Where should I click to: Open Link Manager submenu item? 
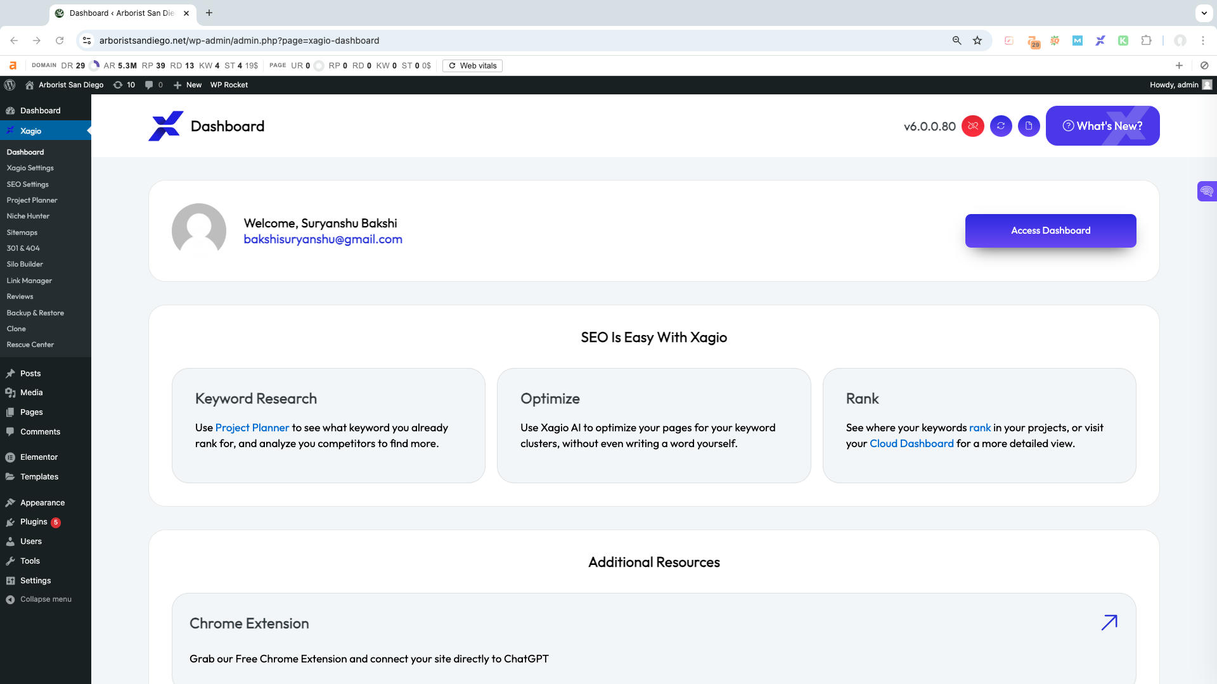coord(30,281)
